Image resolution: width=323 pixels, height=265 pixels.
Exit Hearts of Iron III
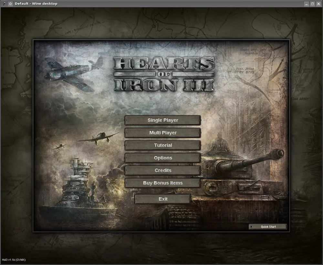tap(163, 199)
